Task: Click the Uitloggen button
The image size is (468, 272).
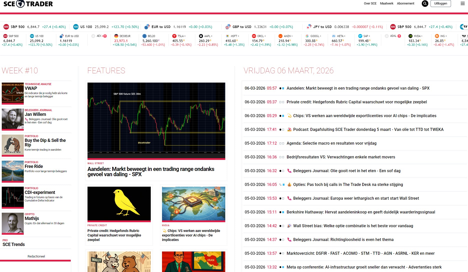Action: tap(440, 4)
